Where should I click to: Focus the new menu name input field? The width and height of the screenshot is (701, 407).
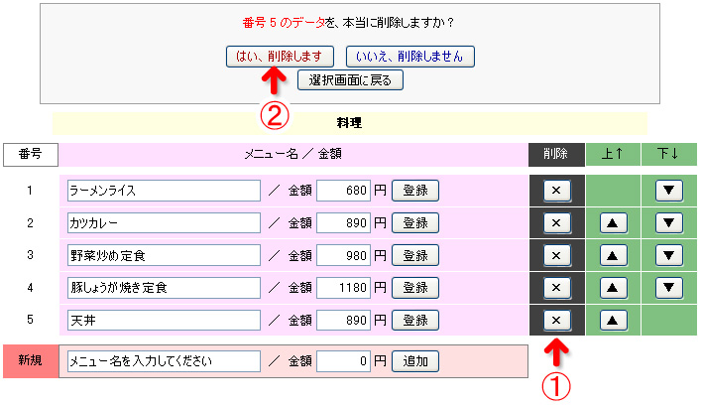pos(162,360)
